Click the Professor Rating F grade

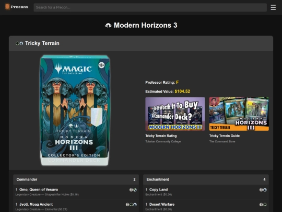(x=178, y=82)
